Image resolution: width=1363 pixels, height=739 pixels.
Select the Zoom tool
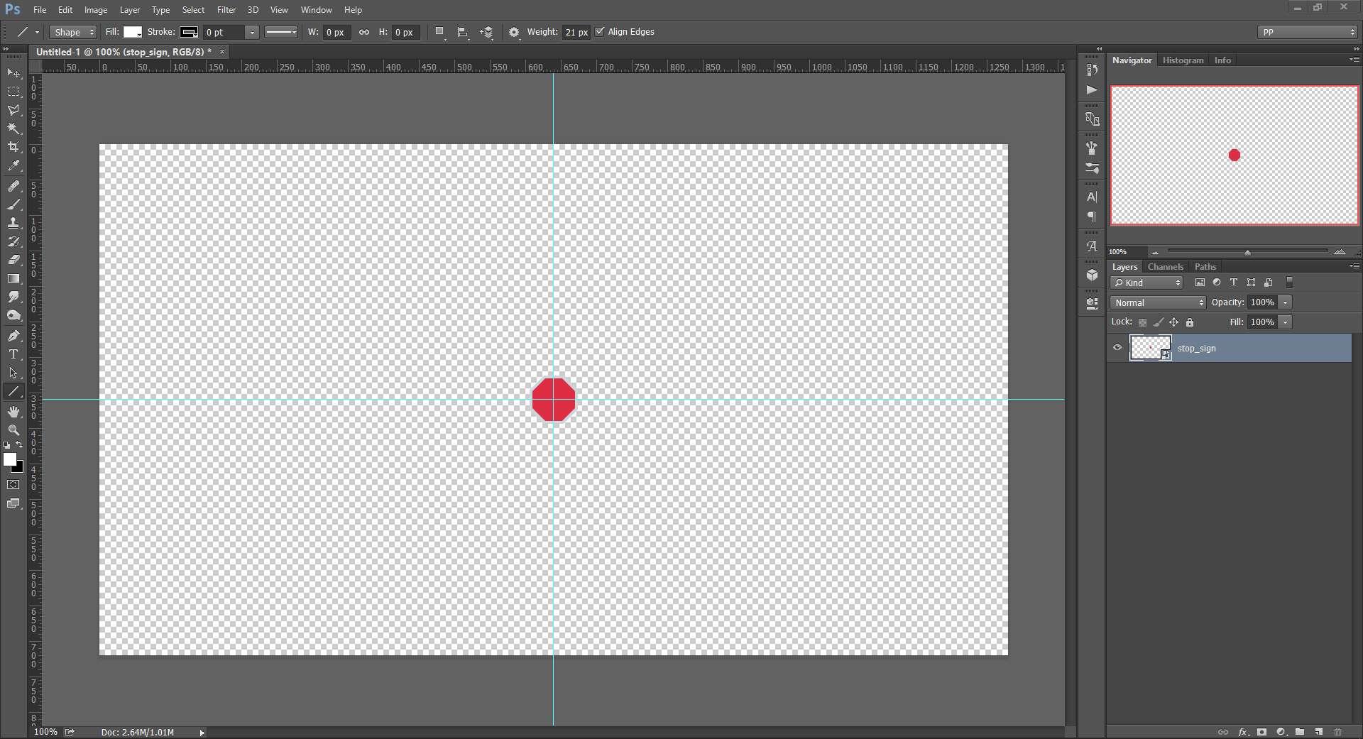click(x=13, y=430)
